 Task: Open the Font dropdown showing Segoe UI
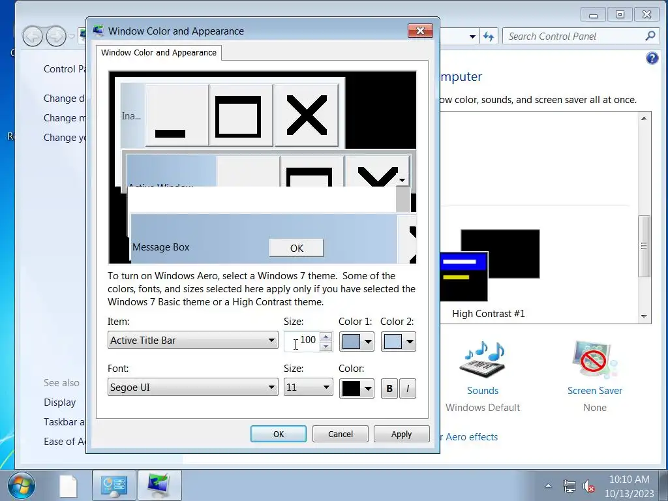coord(192,387)
